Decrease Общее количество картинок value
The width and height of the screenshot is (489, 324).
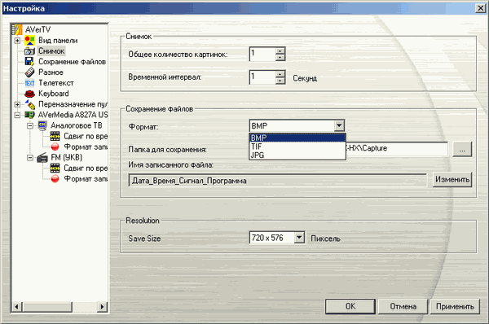(280, 58)
